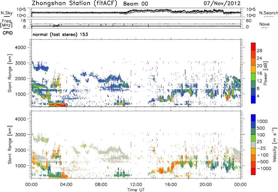Click the '2000' tick of power panel
This screenshot has height=192, width=278.
[21, 78]
